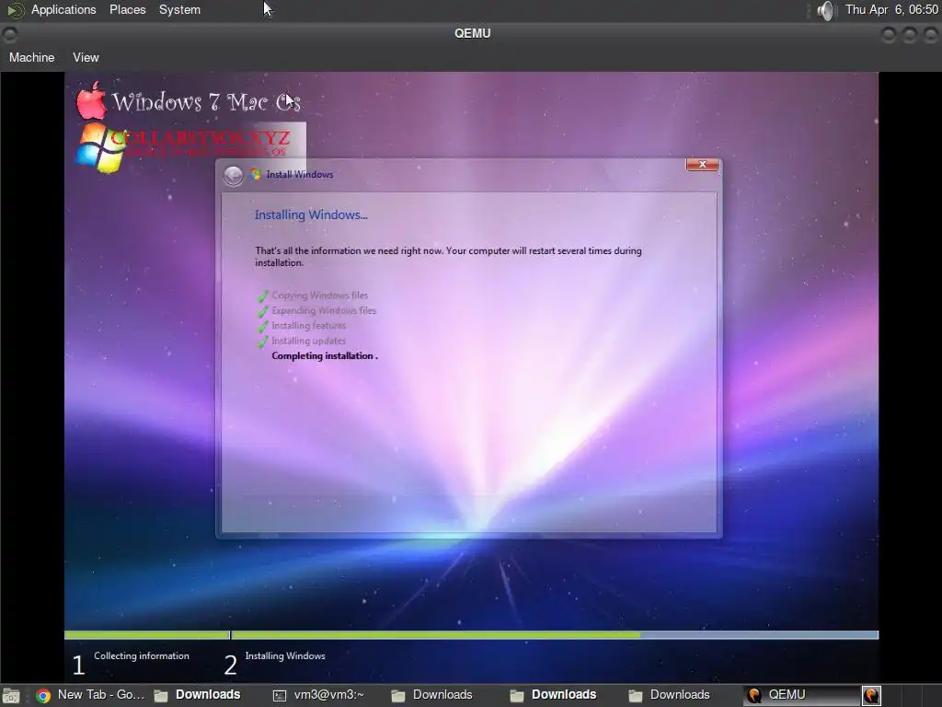Click checkmark beside Expanding Windows files
This screenshot has width=942, height=707.
263,311
